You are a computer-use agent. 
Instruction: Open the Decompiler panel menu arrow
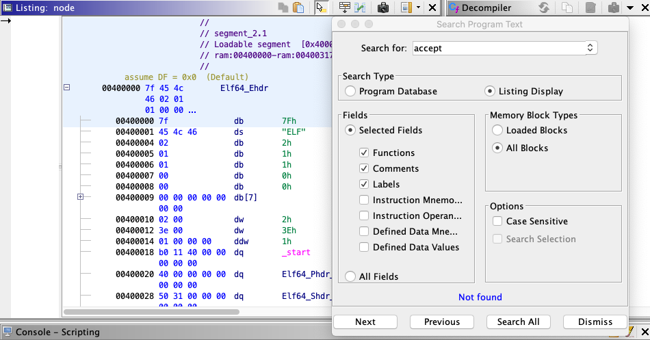(630, 8)
